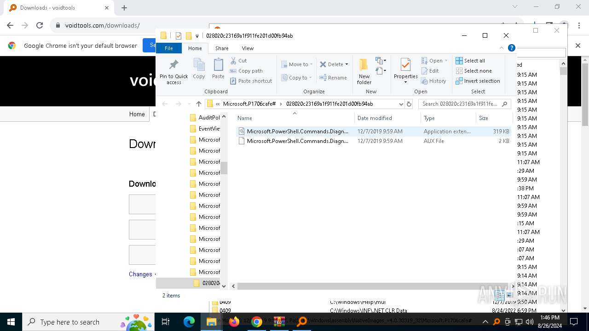
Task: Open the Windows notification center
Action: 573,322
